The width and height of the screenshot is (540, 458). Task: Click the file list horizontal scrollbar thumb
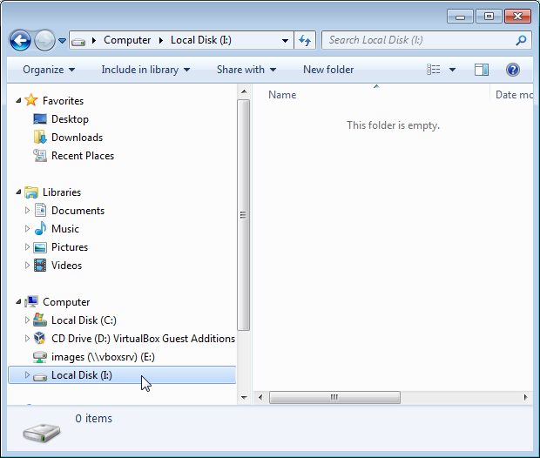[x=334, y=397]
